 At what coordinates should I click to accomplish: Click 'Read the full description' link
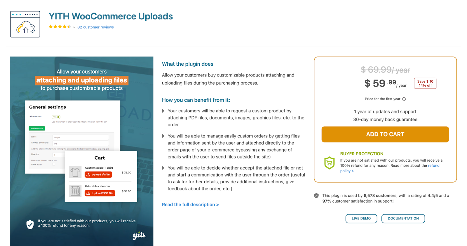coord(190,205)
